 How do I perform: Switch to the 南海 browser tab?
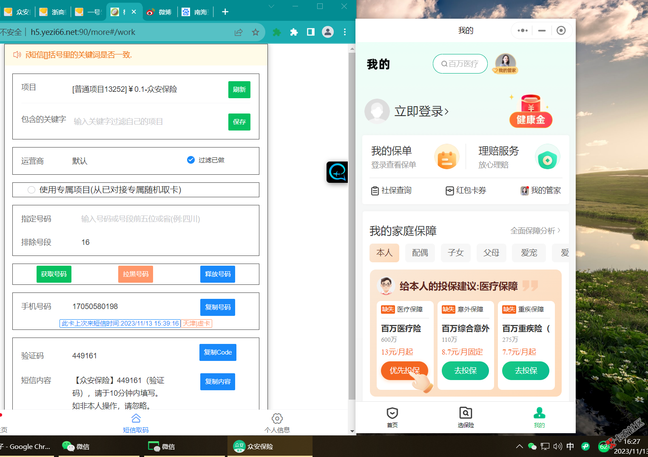tap(195, 12)
